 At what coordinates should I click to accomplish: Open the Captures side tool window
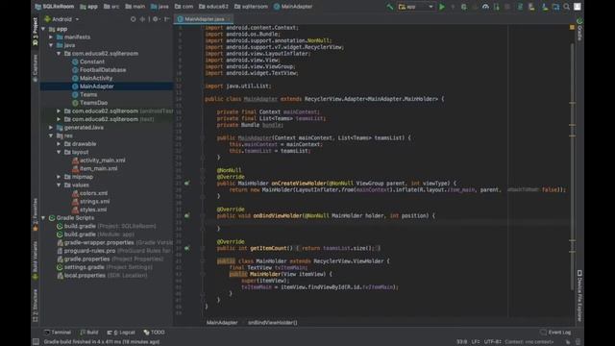(x=36, y=67)
